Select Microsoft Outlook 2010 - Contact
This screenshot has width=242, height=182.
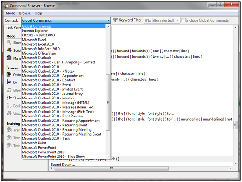63,80
